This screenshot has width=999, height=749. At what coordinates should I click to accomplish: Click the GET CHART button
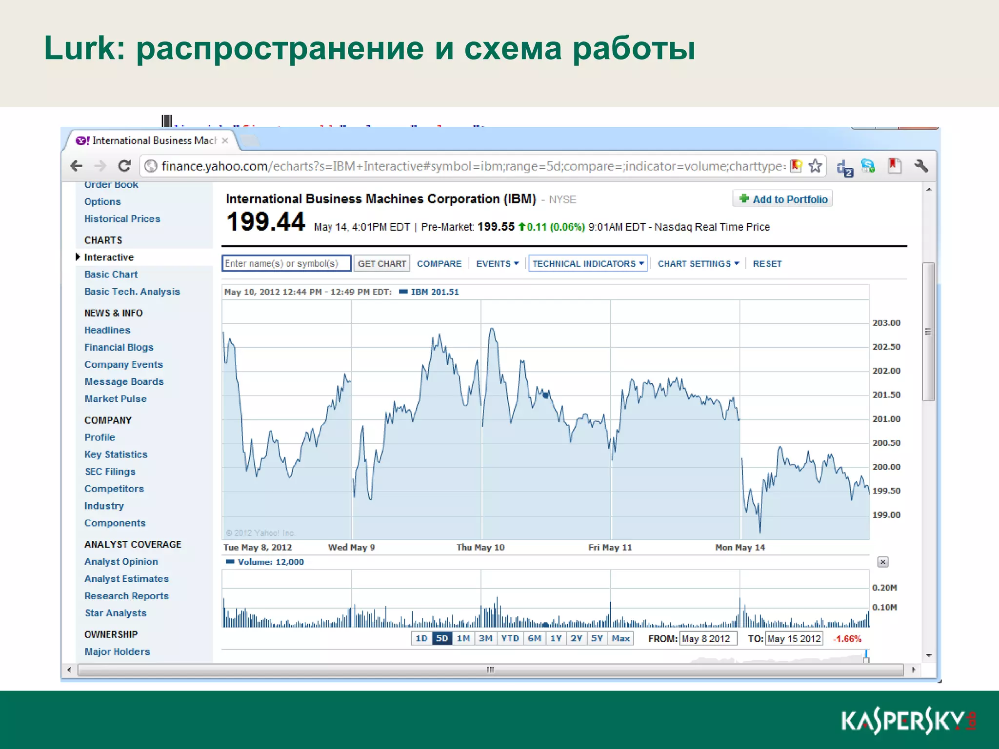coord(382,263)
